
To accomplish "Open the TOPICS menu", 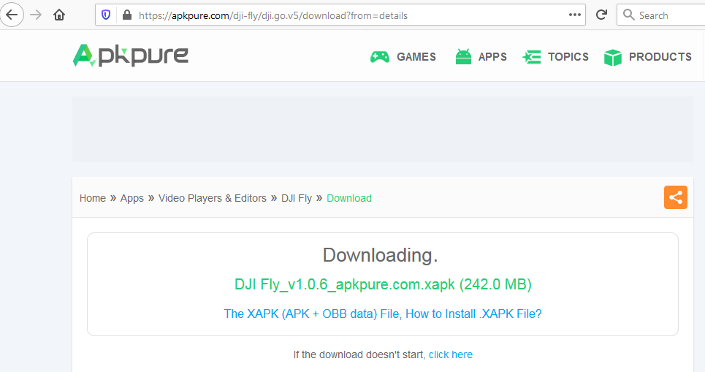I will [568, 57].
